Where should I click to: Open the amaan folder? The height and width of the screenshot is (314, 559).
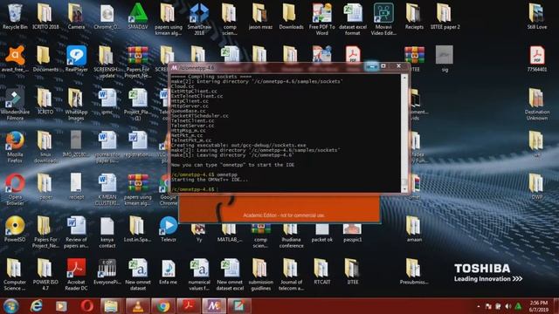414,229
